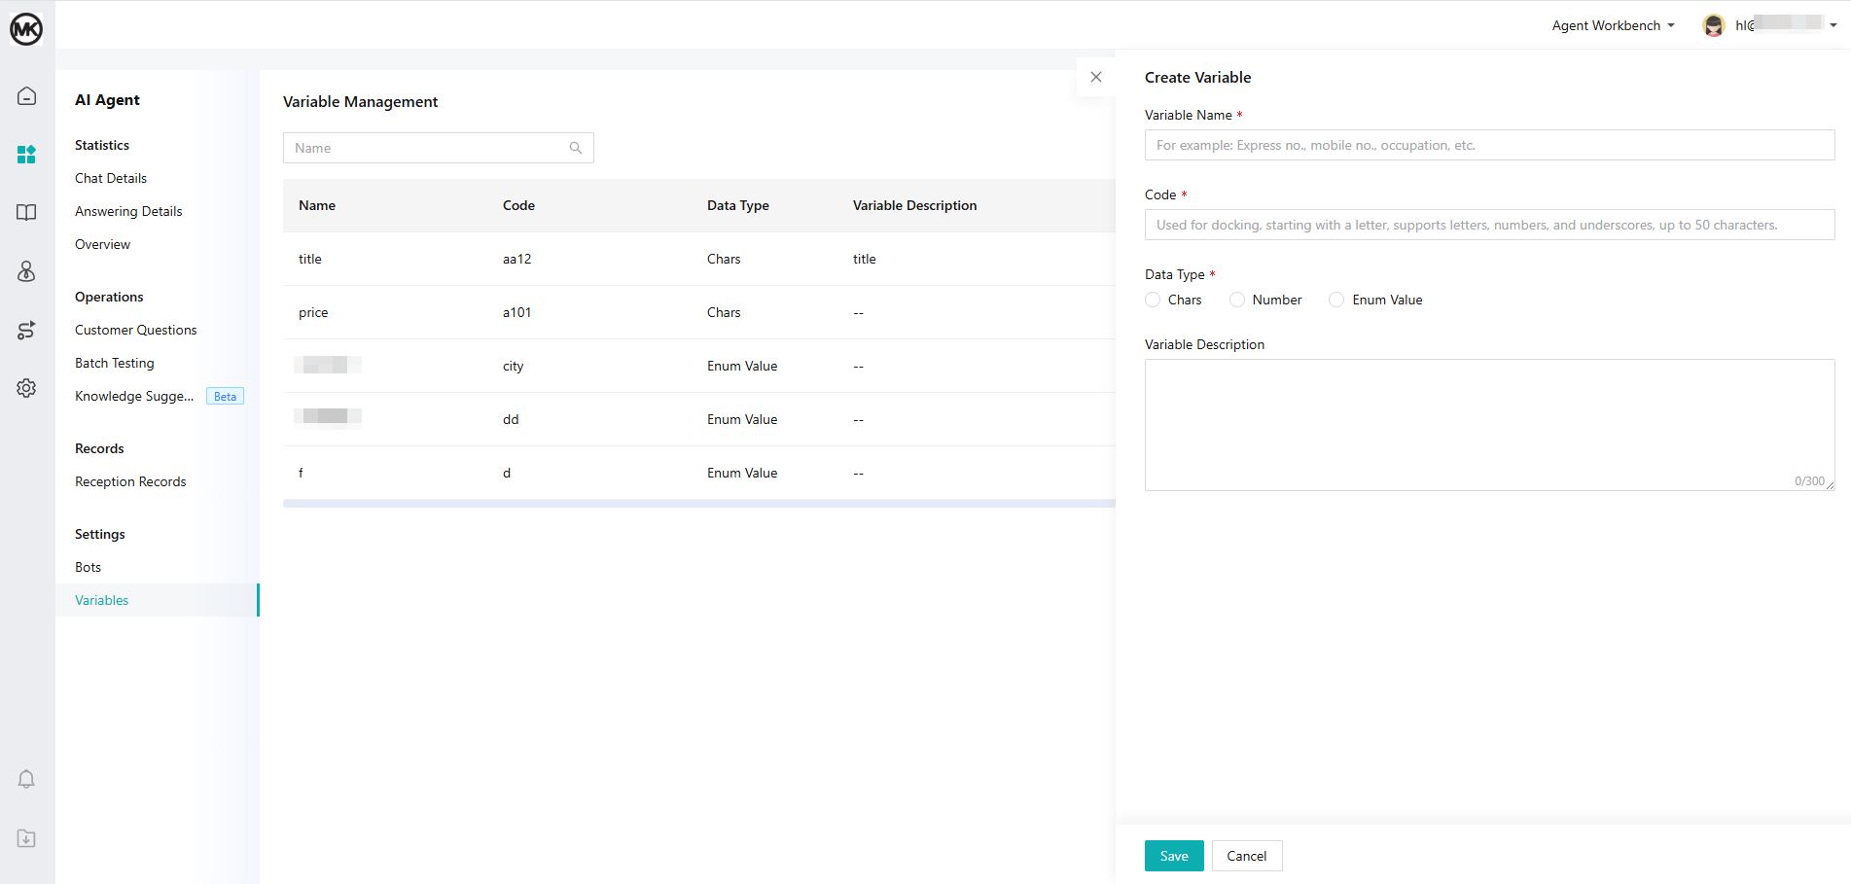Image resolution: width=1851 pixels, height=884 pixels.
Task: Open Knowledge Suggestions Beta item
Action: pos(134,396)
